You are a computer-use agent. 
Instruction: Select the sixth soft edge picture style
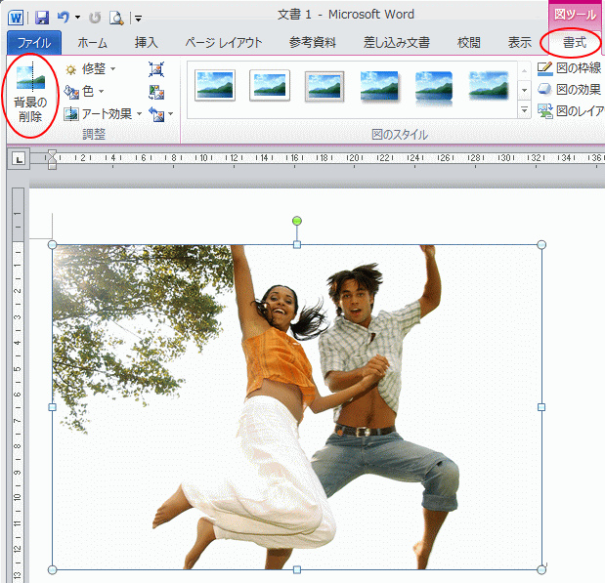coord(489,86)
